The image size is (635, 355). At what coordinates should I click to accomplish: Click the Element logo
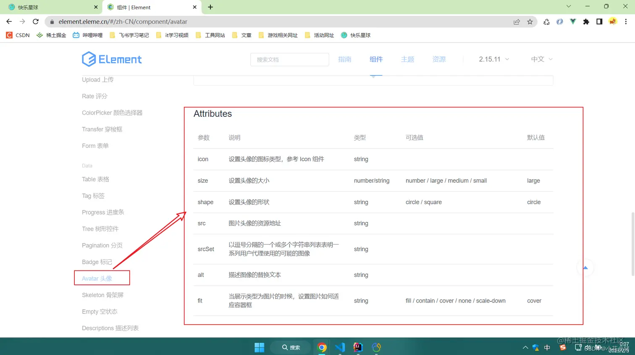click(x=112, y=59)
